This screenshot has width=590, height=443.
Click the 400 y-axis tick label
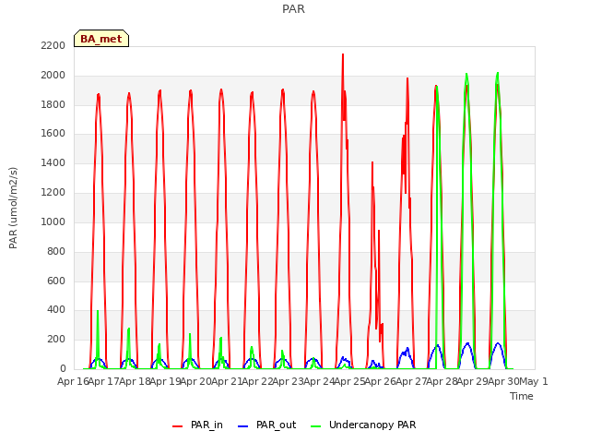point(56,310)
